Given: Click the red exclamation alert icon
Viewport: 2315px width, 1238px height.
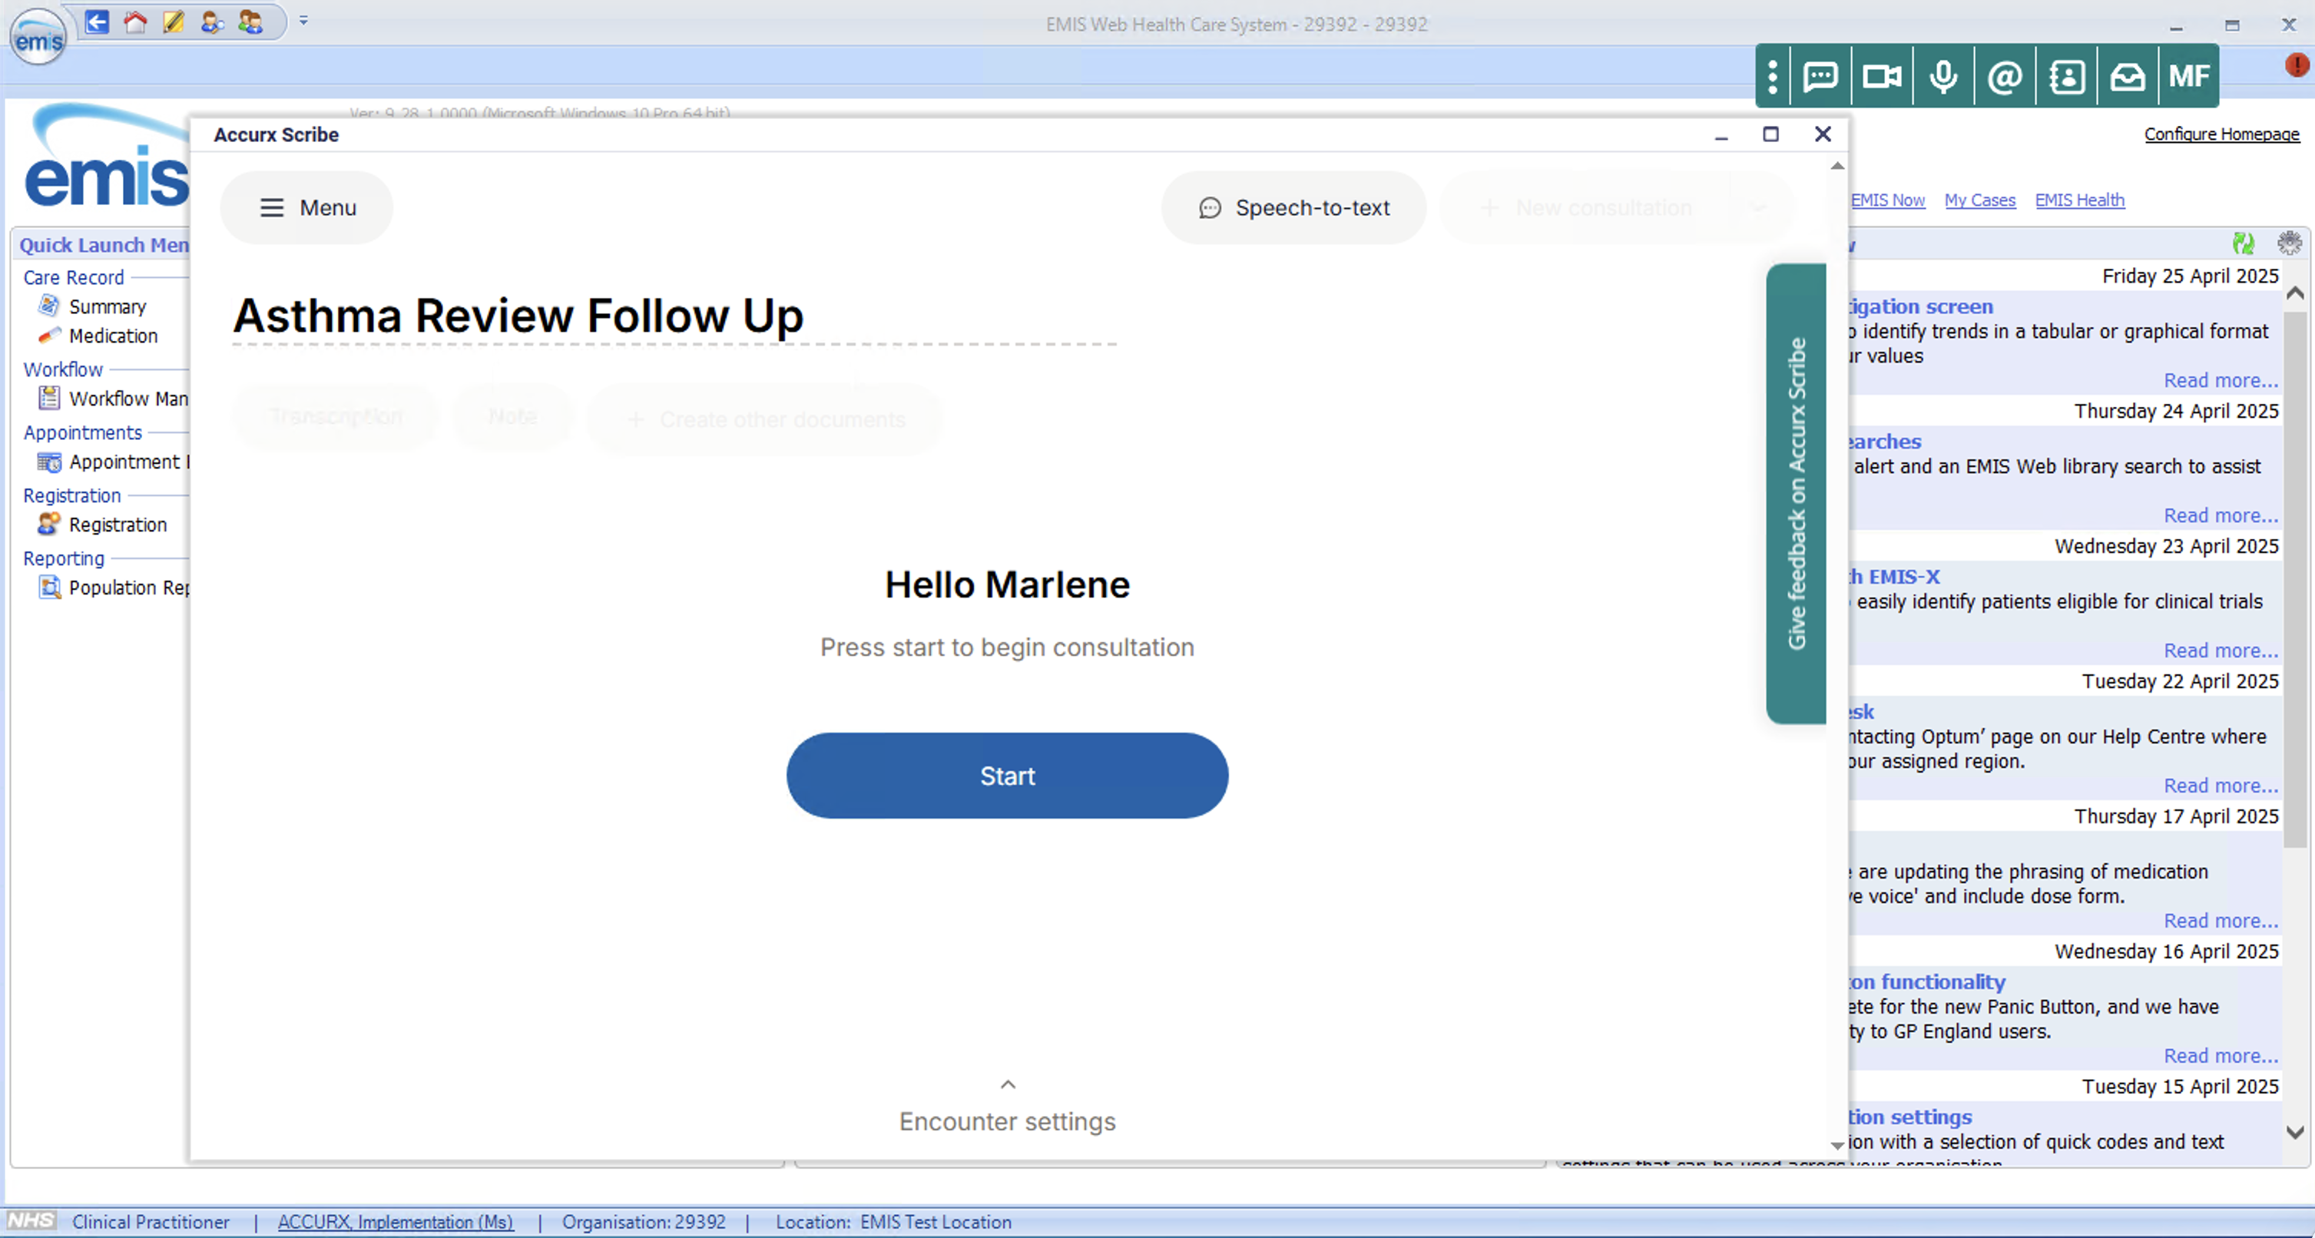Looking at the screenshot, I should (x=2296, y=65).
